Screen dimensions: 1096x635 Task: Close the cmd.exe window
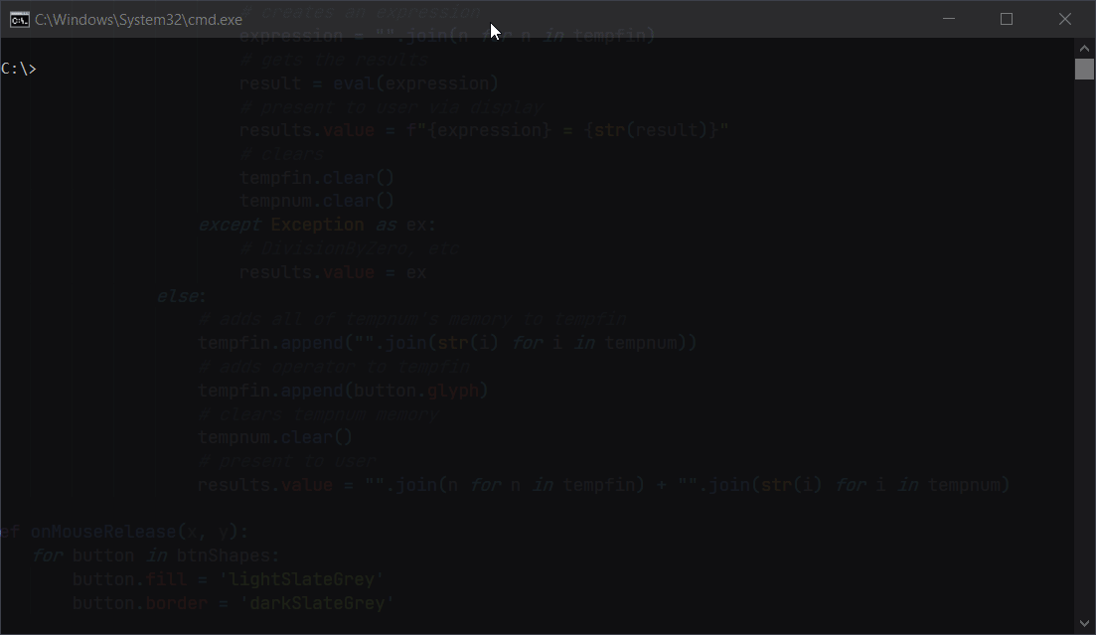[x=1065, y=19]
